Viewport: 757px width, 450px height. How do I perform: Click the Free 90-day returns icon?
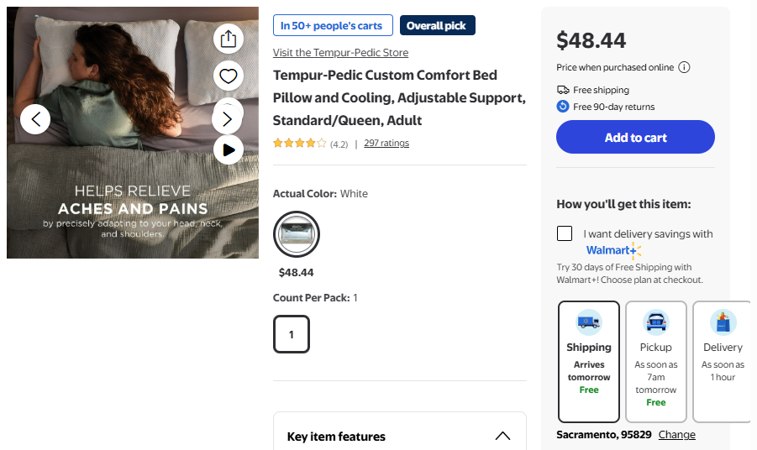[x=563, y=107]
